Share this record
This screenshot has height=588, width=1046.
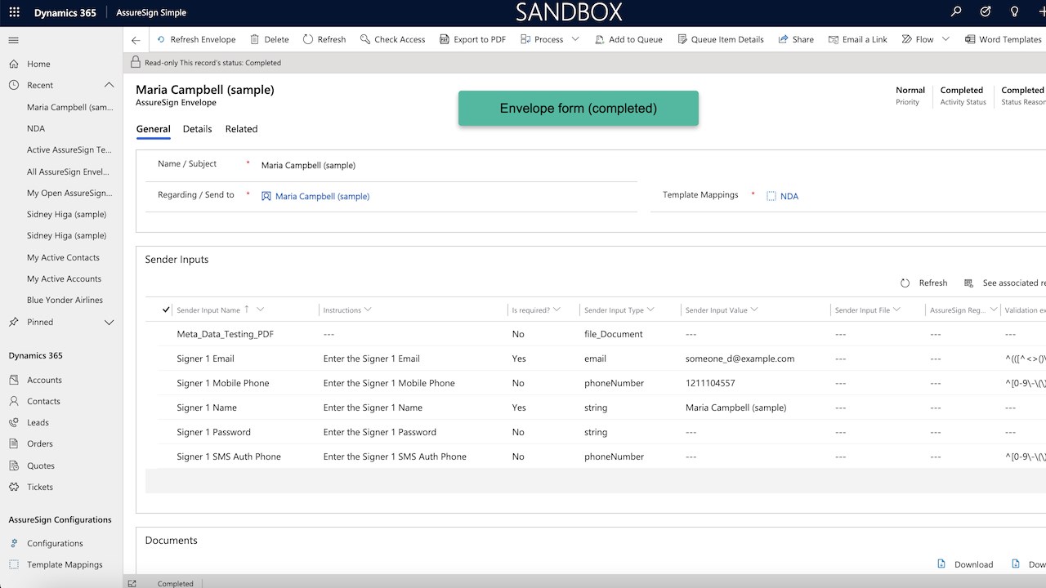point(796,39)
